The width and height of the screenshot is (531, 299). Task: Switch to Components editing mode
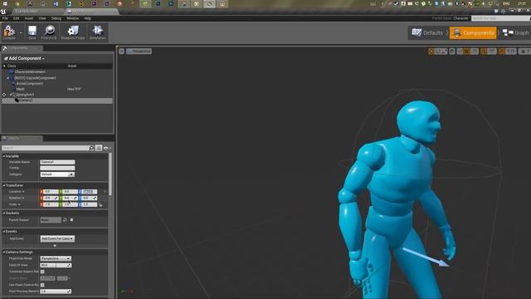click(x=473, y=33)
